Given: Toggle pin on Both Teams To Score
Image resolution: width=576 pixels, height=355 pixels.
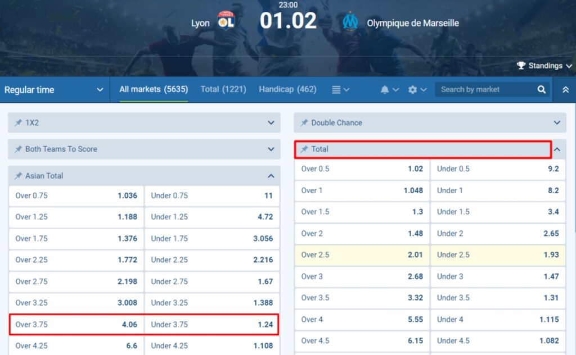Looking at the screenshot, I should tap(18, 149).
